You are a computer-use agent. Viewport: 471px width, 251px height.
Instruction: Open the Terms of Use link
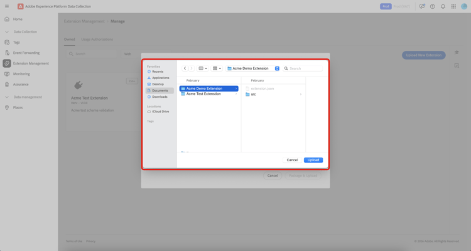[x=74, y=242]
